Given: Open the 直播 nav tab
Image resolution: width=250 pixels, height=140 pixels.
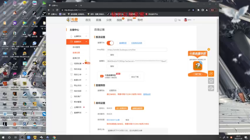Looking at the screenshot, I should (x=98, y=20).
